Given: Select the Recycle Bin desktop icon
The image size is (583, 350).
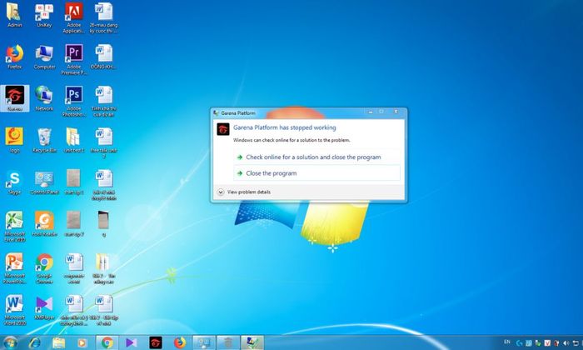Looking at the screenshot, I should pos(44,140).
